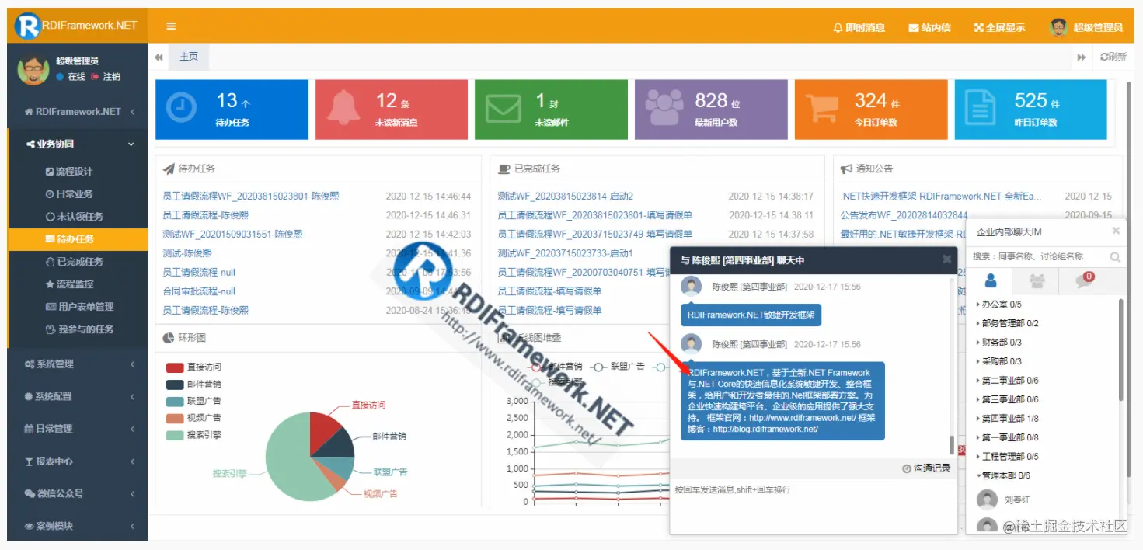
Task: Collapse 管理本部 0/6 department
Action: tap(1002, 475)
